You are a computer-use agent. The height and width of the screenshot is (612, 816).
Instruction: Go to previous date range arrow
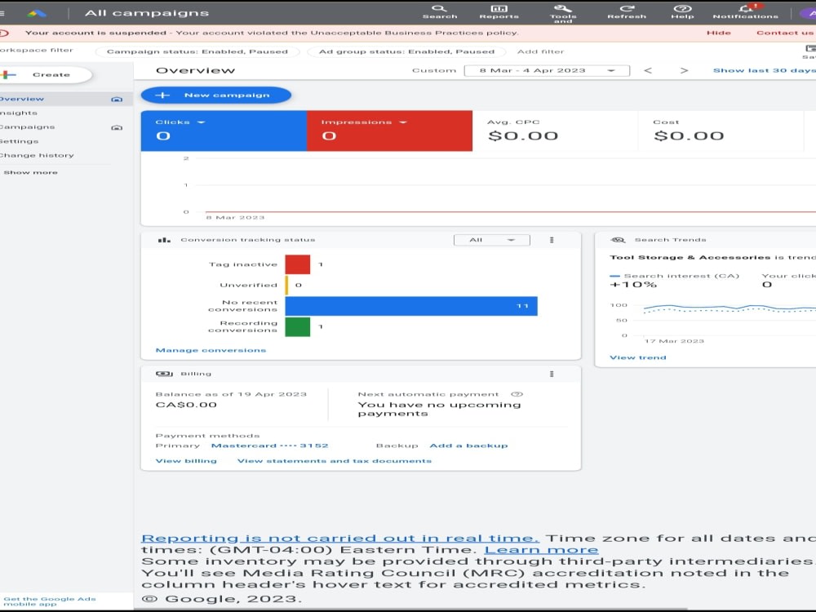click(x=648, y=70)
